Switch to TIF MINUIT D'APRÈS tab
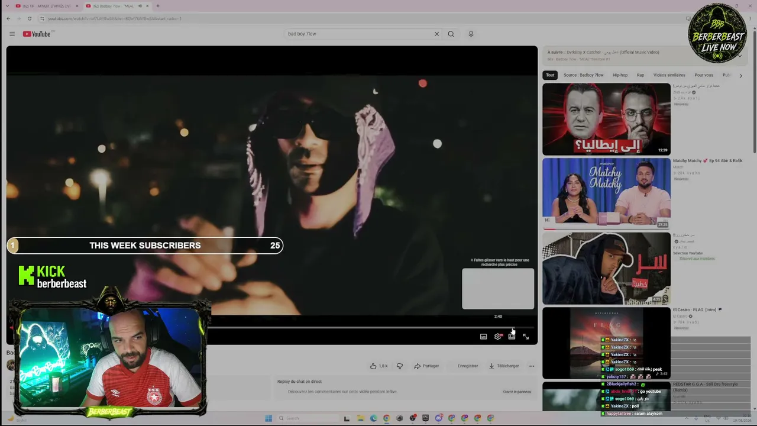This screenshot has height=426, width=757. pos(46,6)
